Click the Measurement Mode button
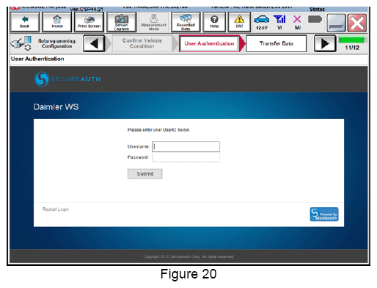Image resolution: width=377 pixels, height=288 pixels. point(154,22)
